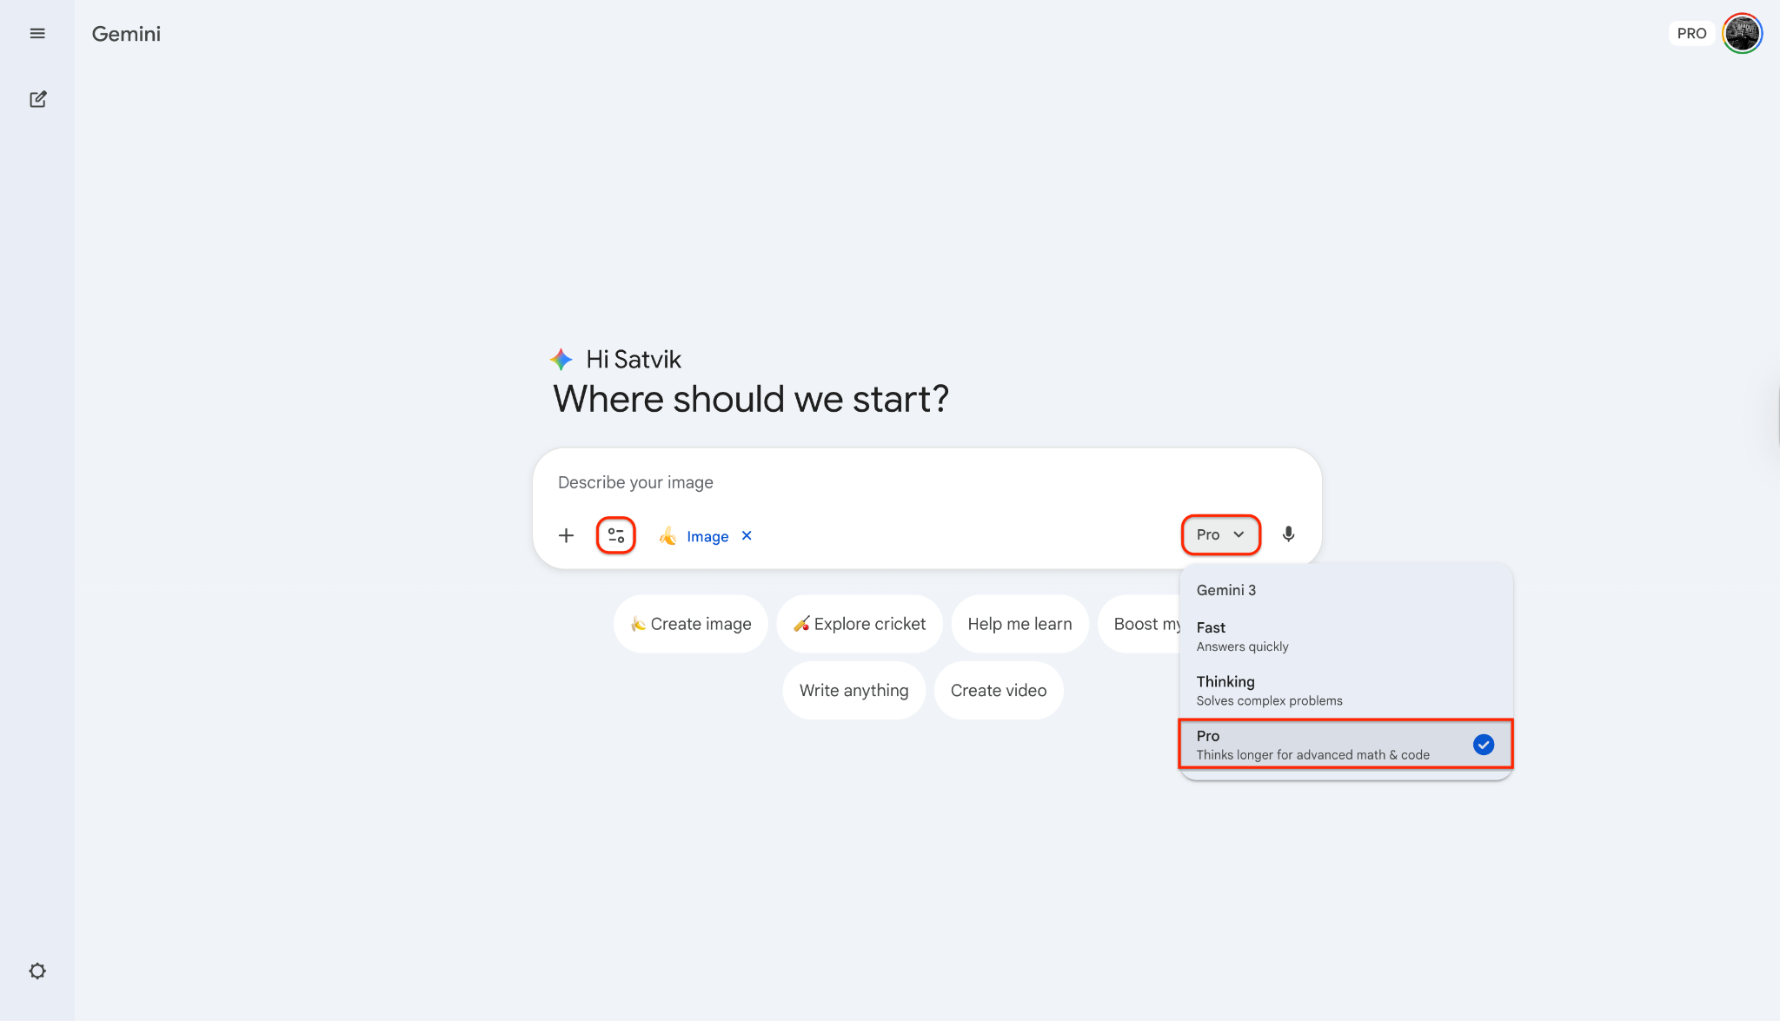Open your profile with the avatar icon
1780x1021 pixels.
point(1742,33)
